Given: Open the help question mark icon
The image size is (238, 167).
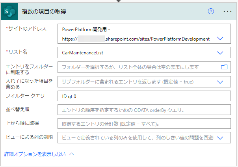Looking at the screenshot, I should coord(211,11).
